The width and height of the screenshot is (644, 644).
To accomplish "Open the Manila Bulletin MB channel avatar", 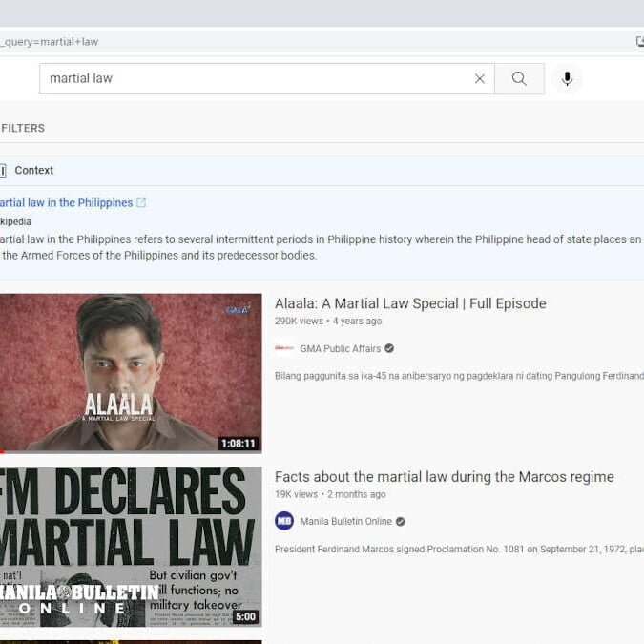I will [284, 521].
